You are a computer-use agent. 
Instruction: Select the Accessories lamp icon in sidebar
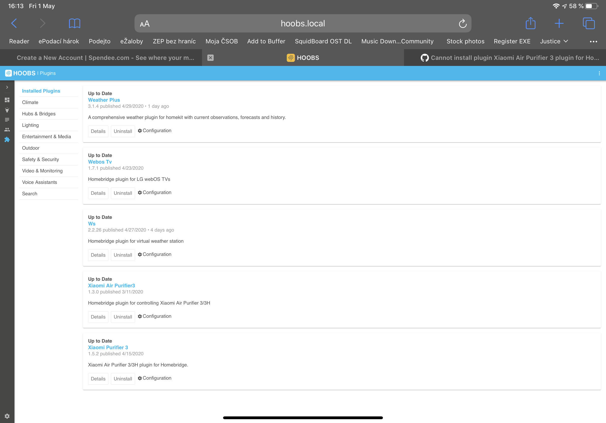click(7, 110)
